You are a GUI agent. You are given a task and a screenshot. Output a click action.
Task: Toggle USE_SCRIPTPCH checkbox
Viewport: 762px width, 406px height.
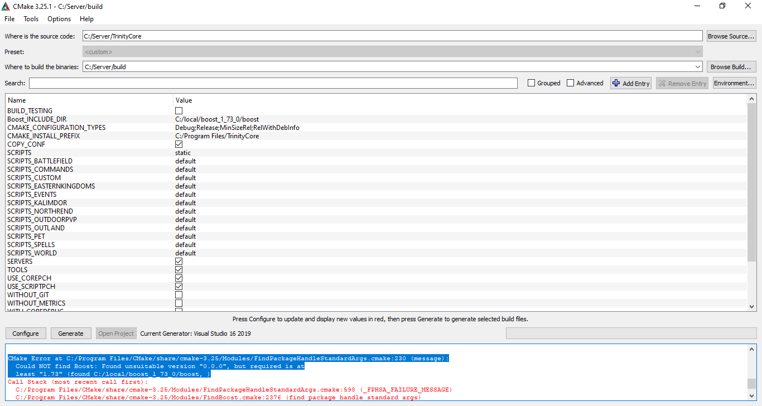click(x=179, y=287)
